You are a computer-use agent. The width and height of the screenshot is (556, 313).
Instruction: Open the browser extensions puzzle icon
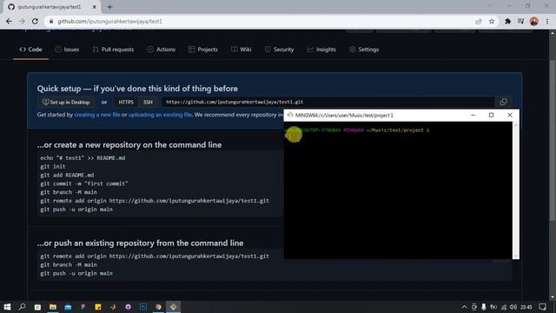click(x=507, y=21)
